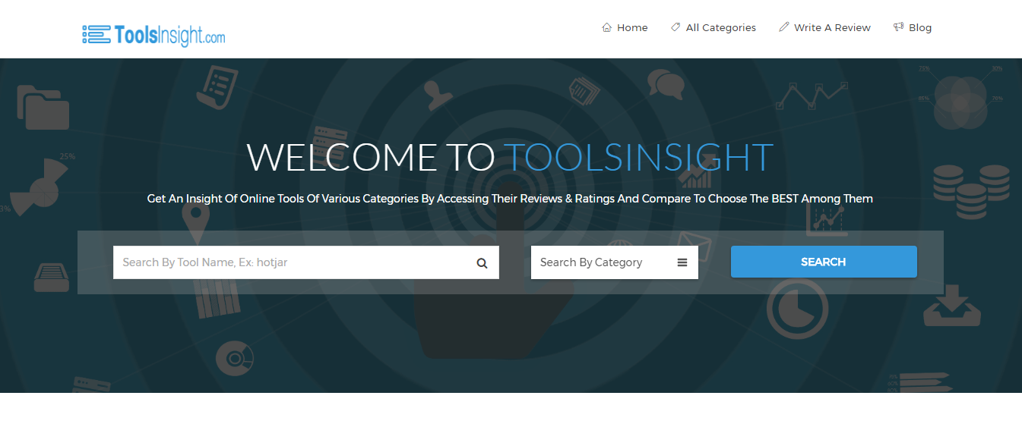The height and width of the screenshot is (427, 1022).
Task: Click the house icon beside Home
Action: [x=606, y=27]
